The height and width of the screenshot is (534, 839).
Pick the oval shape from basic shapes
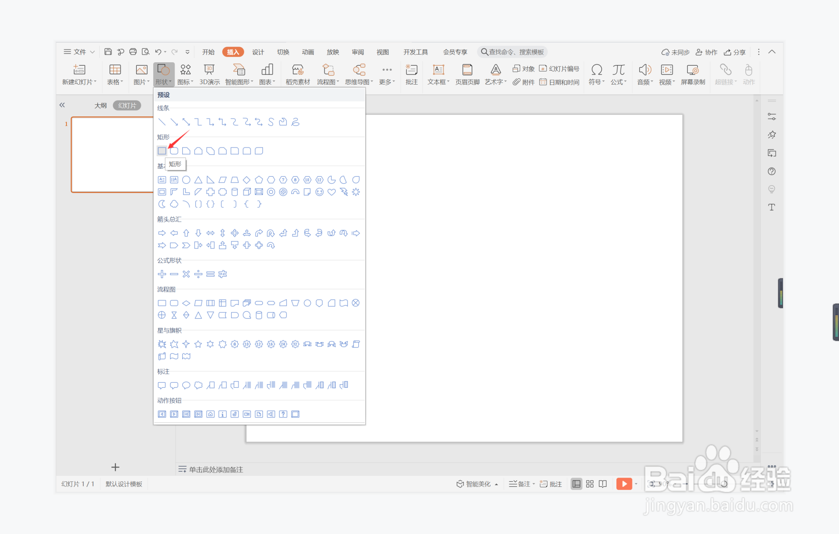tap(186, 180)
